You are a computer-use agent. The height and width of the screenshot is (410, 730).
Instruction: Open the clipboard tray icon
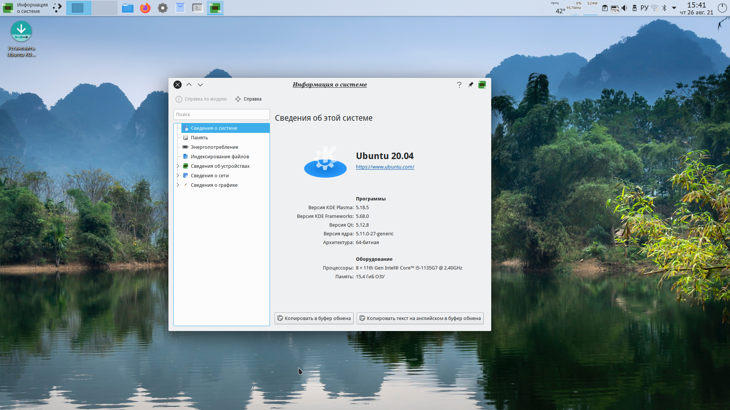605,8
